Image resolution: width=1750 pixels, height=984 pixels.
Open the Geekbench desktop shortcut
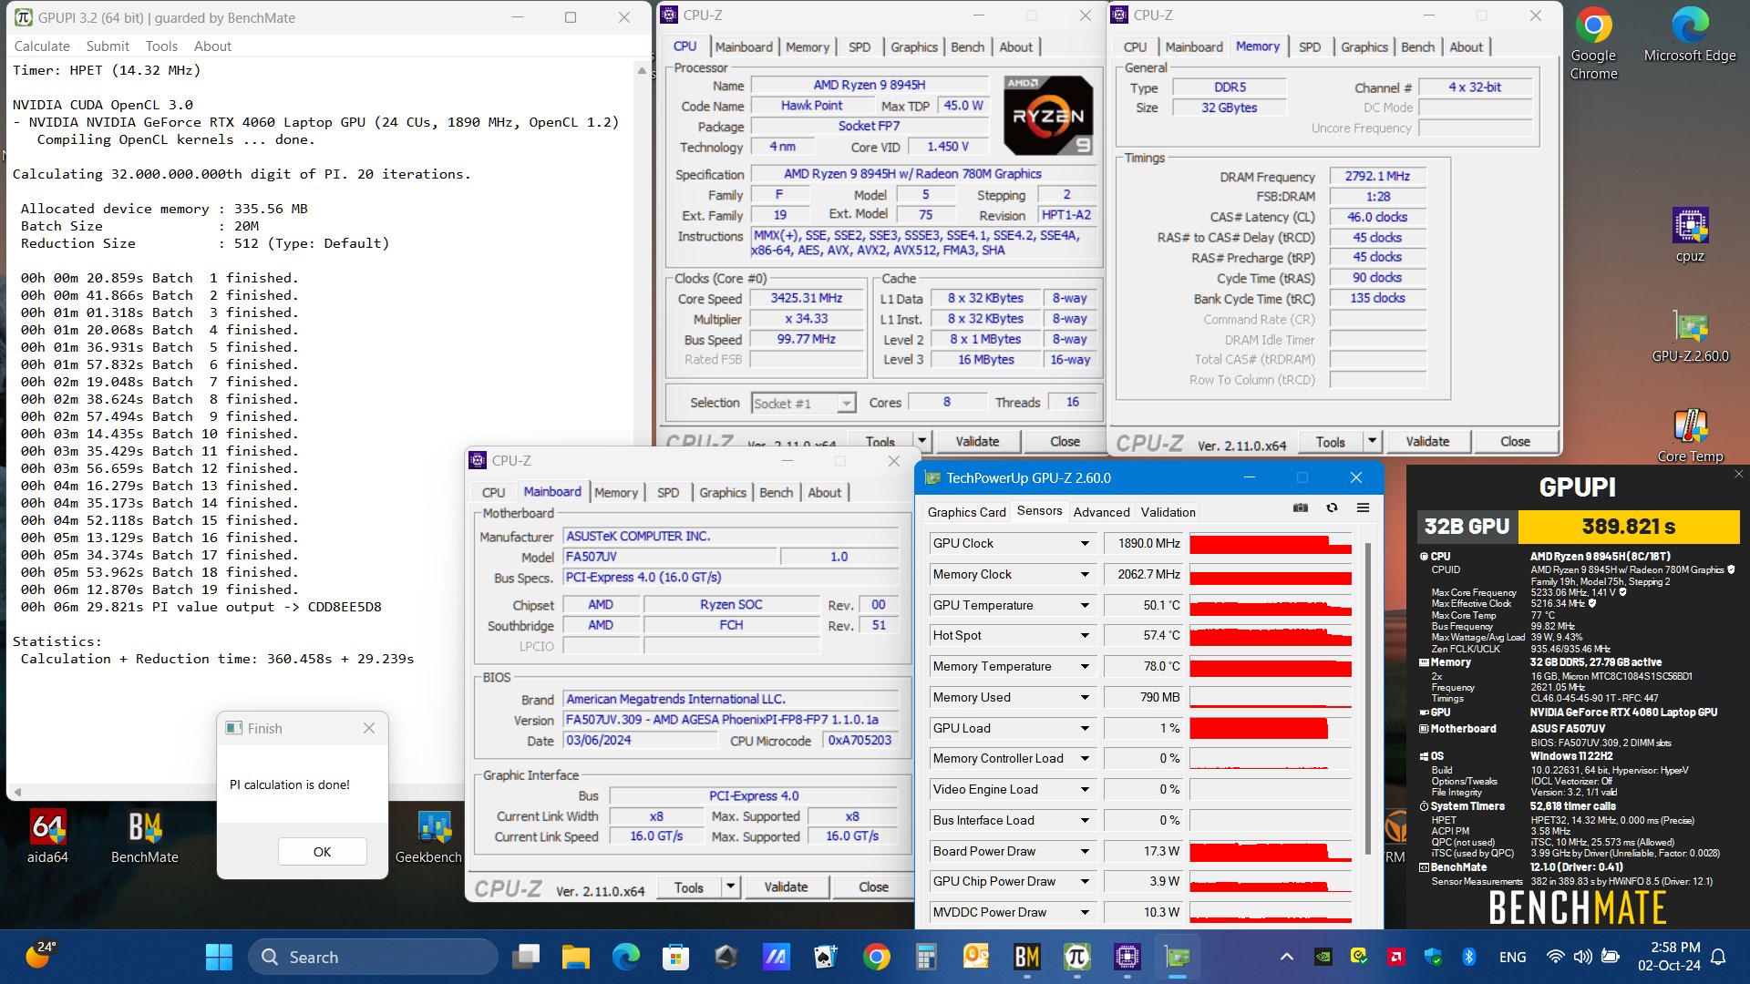[428, 835]
